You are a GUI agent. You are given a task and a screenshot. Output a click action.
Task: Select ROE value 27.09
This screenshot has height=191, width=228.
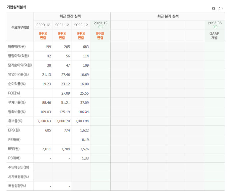(65, 93)
